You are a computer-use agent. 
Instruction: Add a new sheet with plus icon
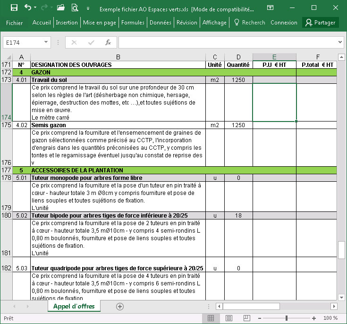(120, 307)
